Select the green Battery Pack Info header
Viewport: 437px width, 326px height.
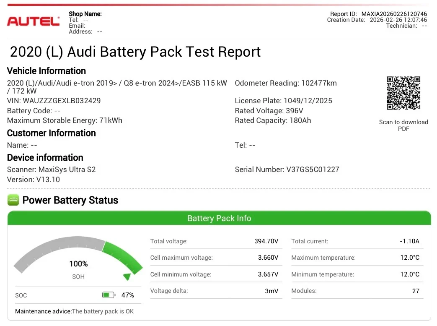click(219, 218)
